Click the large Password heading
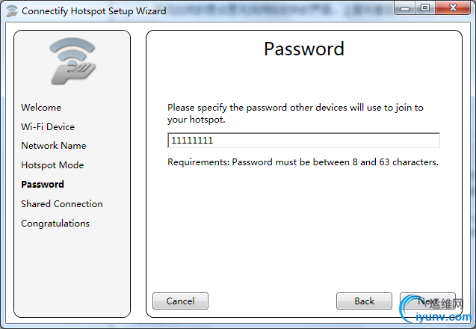This screenshot has height=329, width=476. [304, 49]
